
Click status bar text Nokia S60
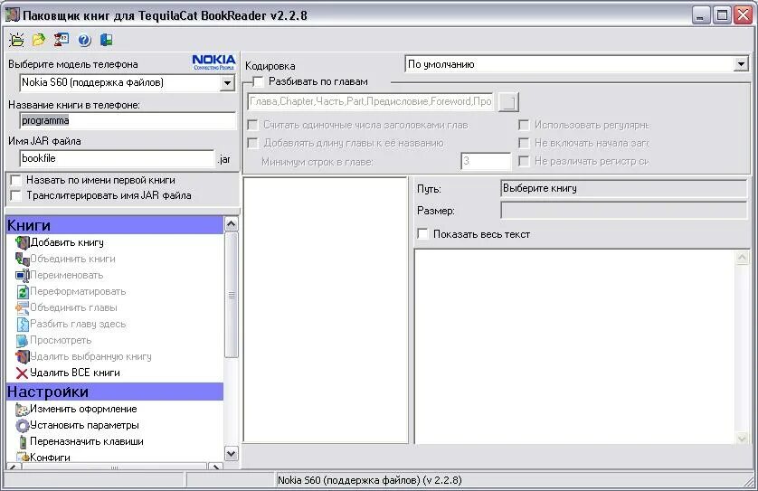click(369, 480)
